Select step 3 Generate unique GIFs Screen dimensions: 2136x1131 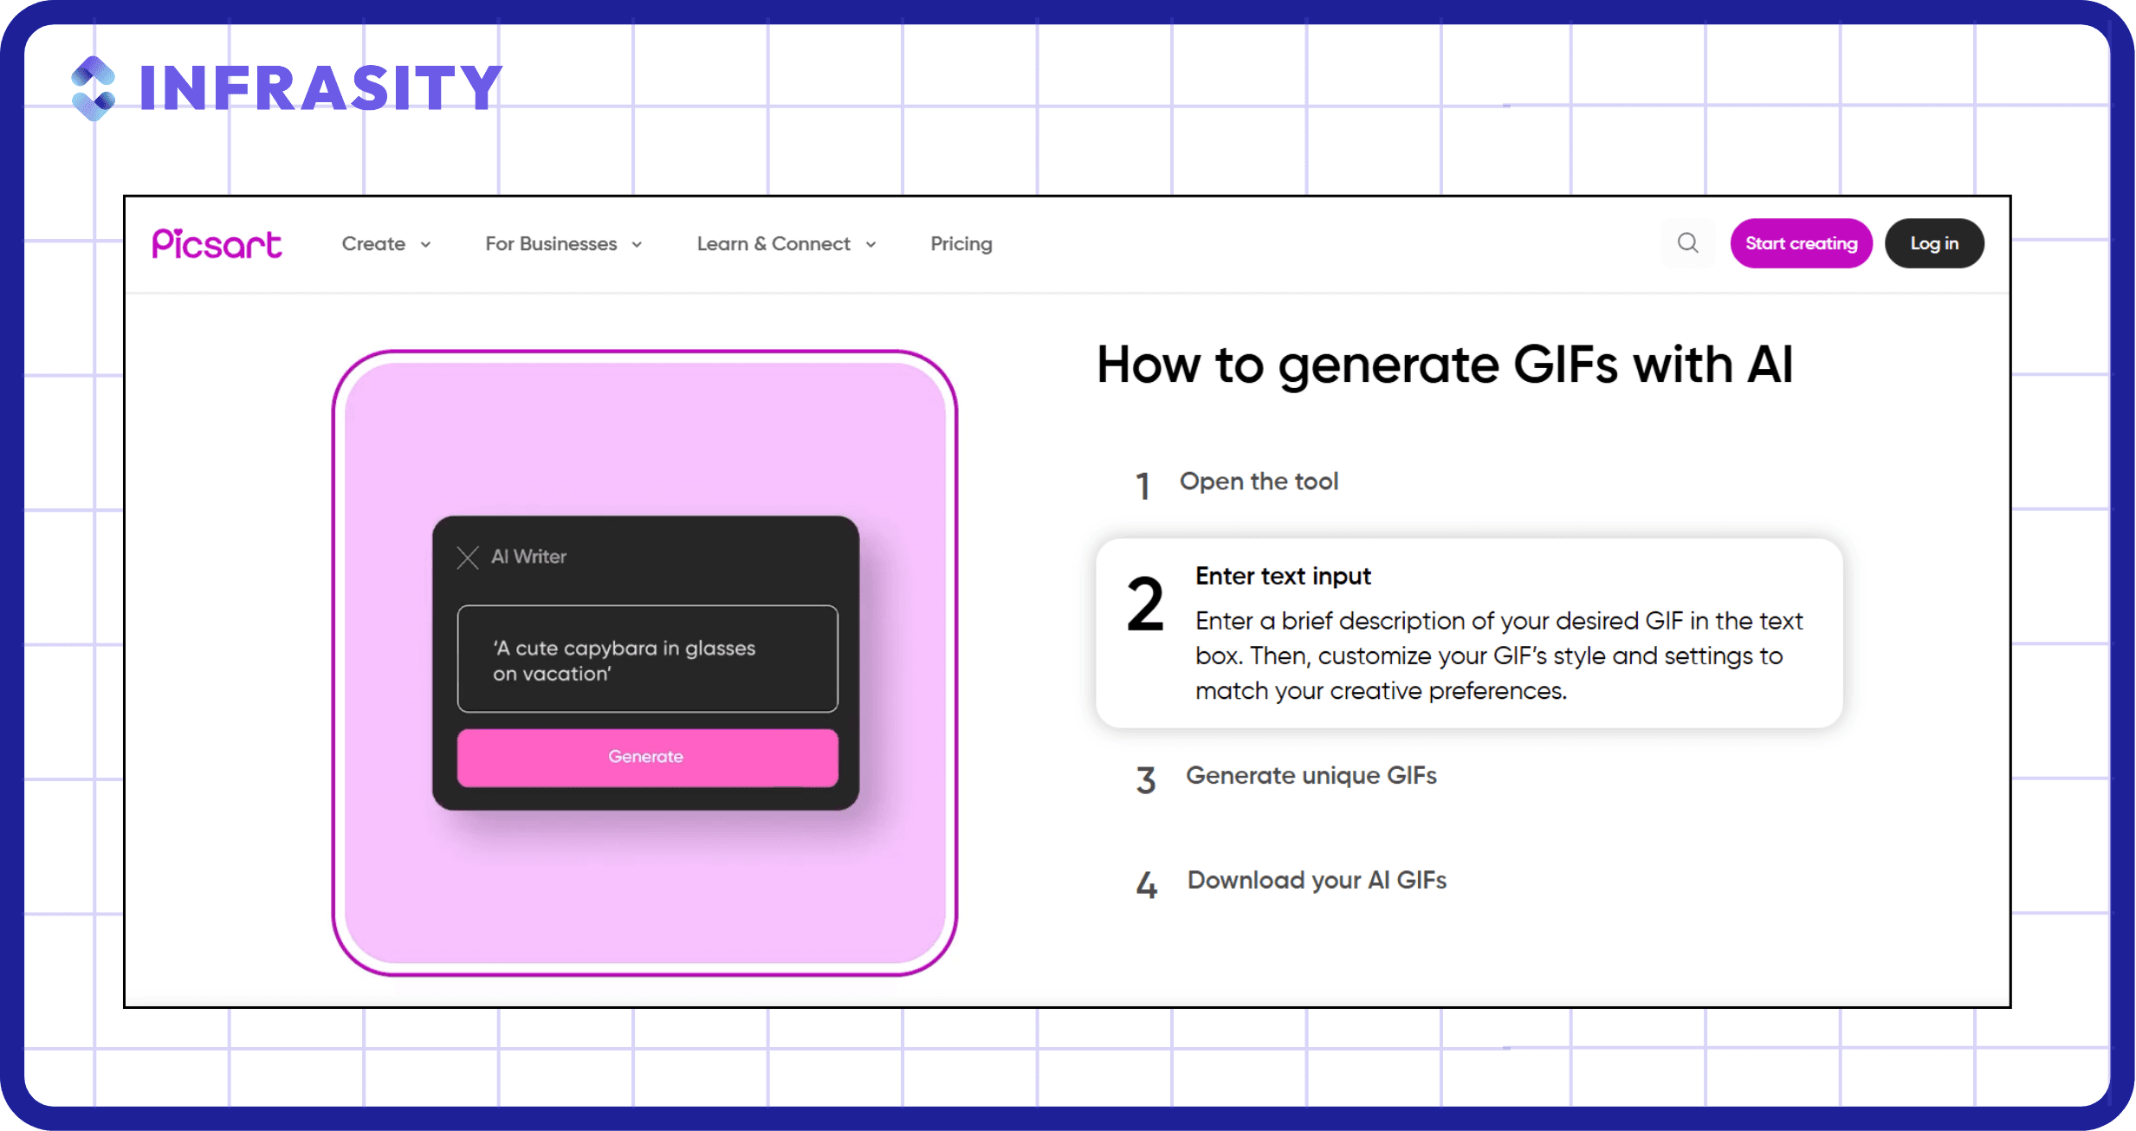tap(1285, 778)
